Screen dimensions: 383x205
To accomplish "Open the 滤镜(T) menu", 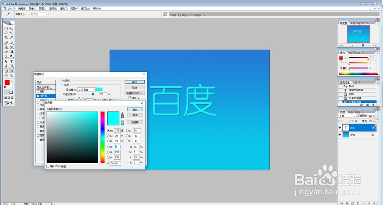I will click(x=64, y=8).
